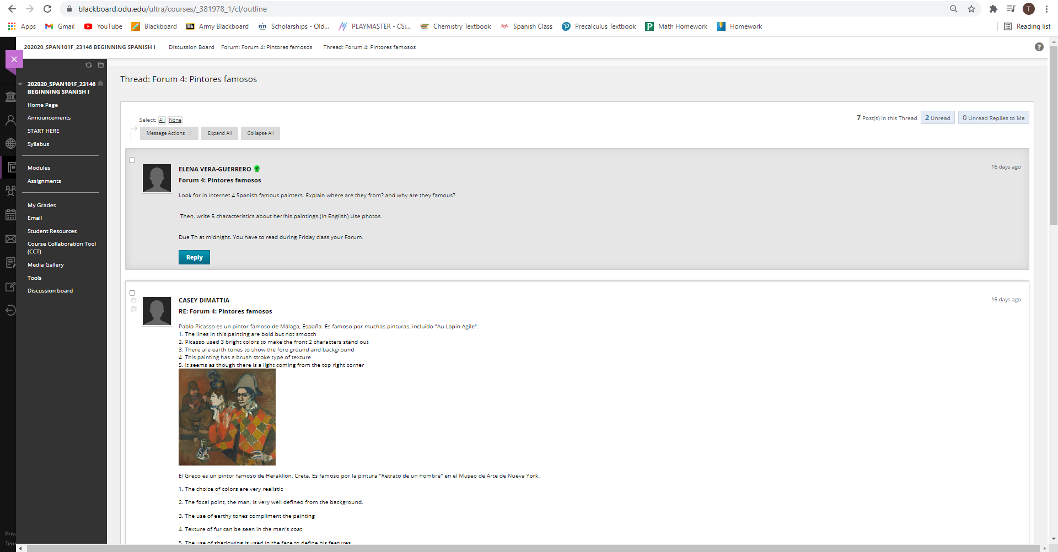The height and width of the screenshot is (552, 1058).
Task: Click the browser Forward arrow
Action: tap(30, 9)
